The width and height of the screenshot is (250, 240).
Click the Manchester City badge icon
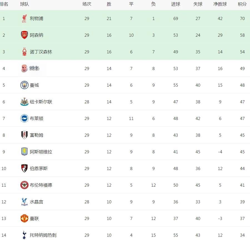pos(24,85)
